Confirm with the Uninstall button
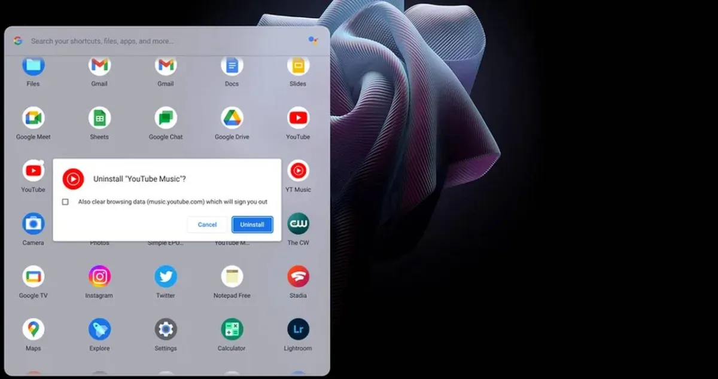The image size is (718, 379). tap(252, 224)
